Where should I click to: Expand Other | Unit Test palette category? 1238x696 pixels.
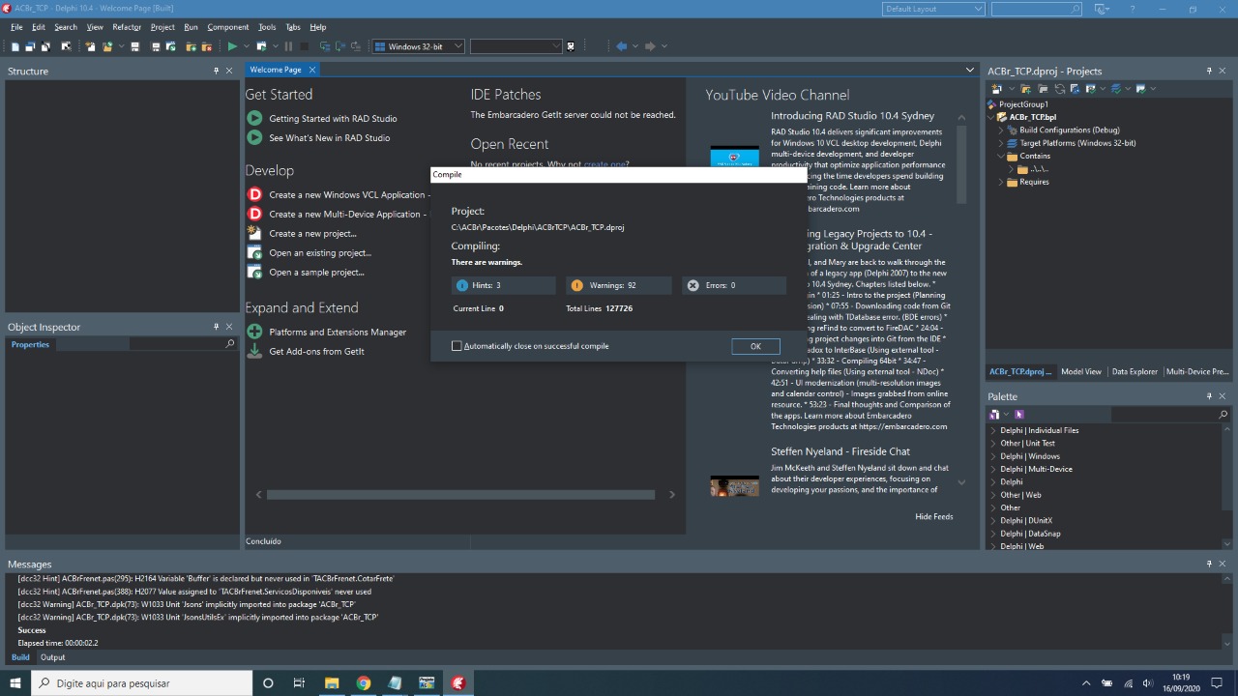pos(993,444)
